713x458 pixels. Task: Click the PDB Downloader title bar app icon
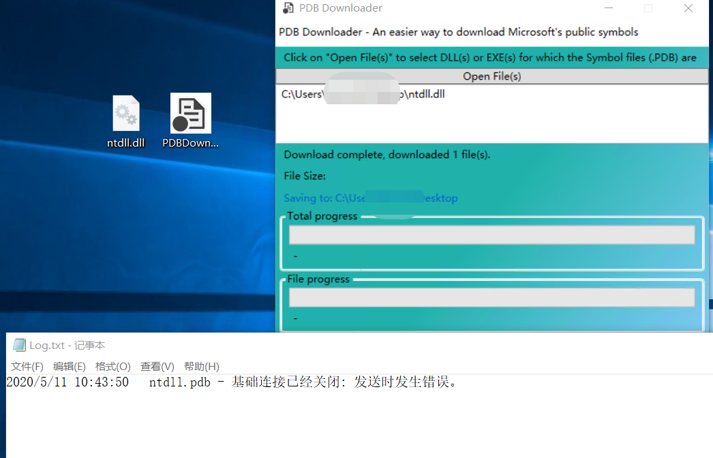[x=288, y=7]
